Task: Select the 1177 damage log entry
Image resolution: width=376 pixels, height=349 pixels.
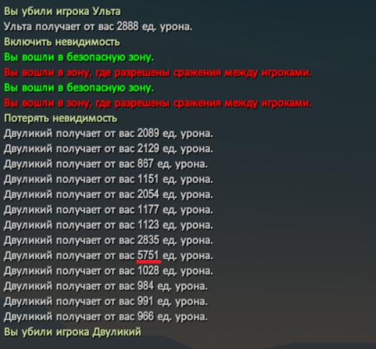Action: click(108, 210)
